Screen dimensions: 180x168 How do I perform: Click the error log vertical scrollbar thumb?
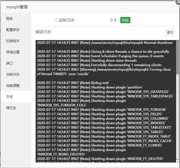[177, 57]
